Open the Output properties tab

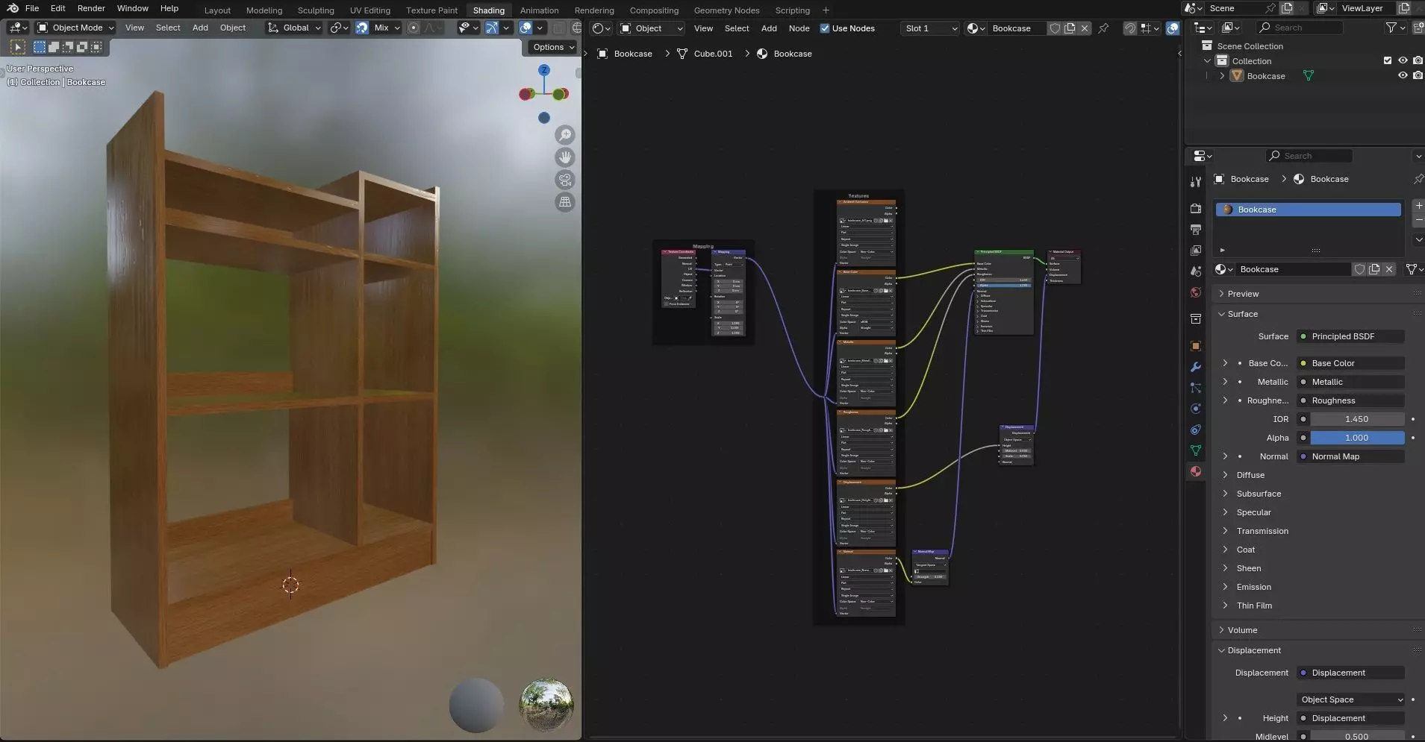pyautogui.click(x=1196, y=229)
